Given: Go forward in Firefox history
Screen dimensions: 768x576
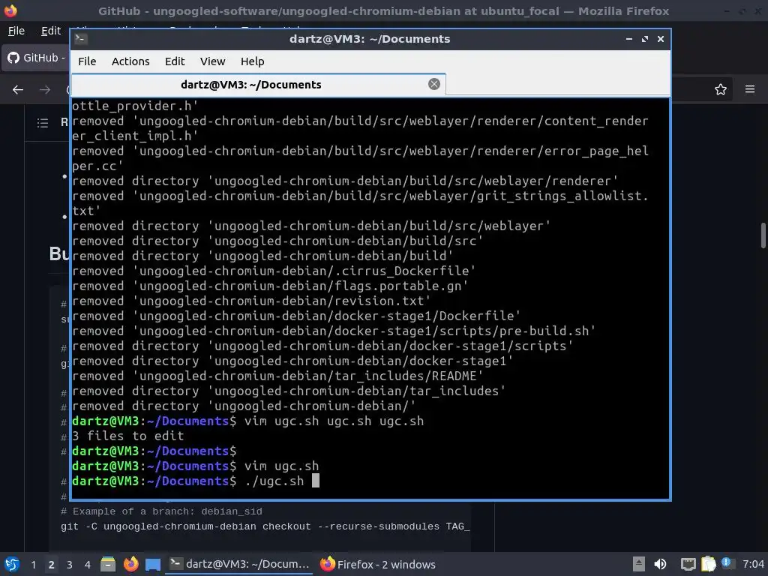Looking at the screenshot, I should [x=45, y=90].
